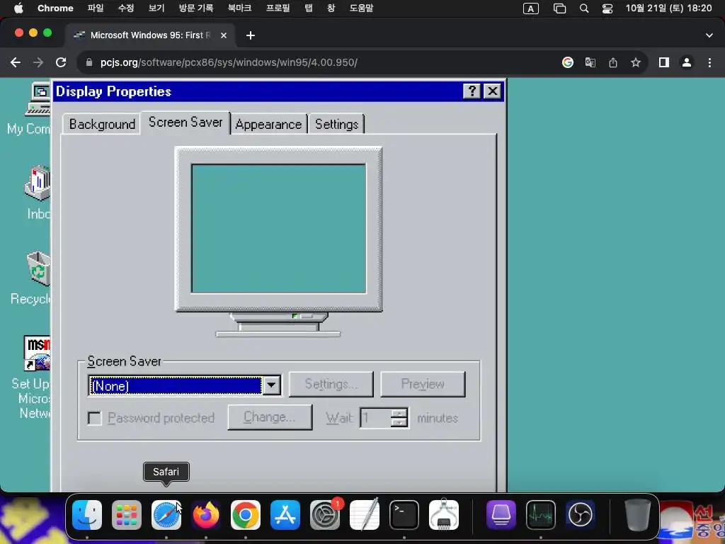
Task: Open System Information chip icon in Dock
Action: pyautogui.click(x=444, y=515)
